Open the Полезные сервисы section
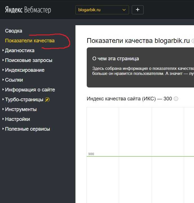Screen dimensions: 194x203 [x=27, y=129]
